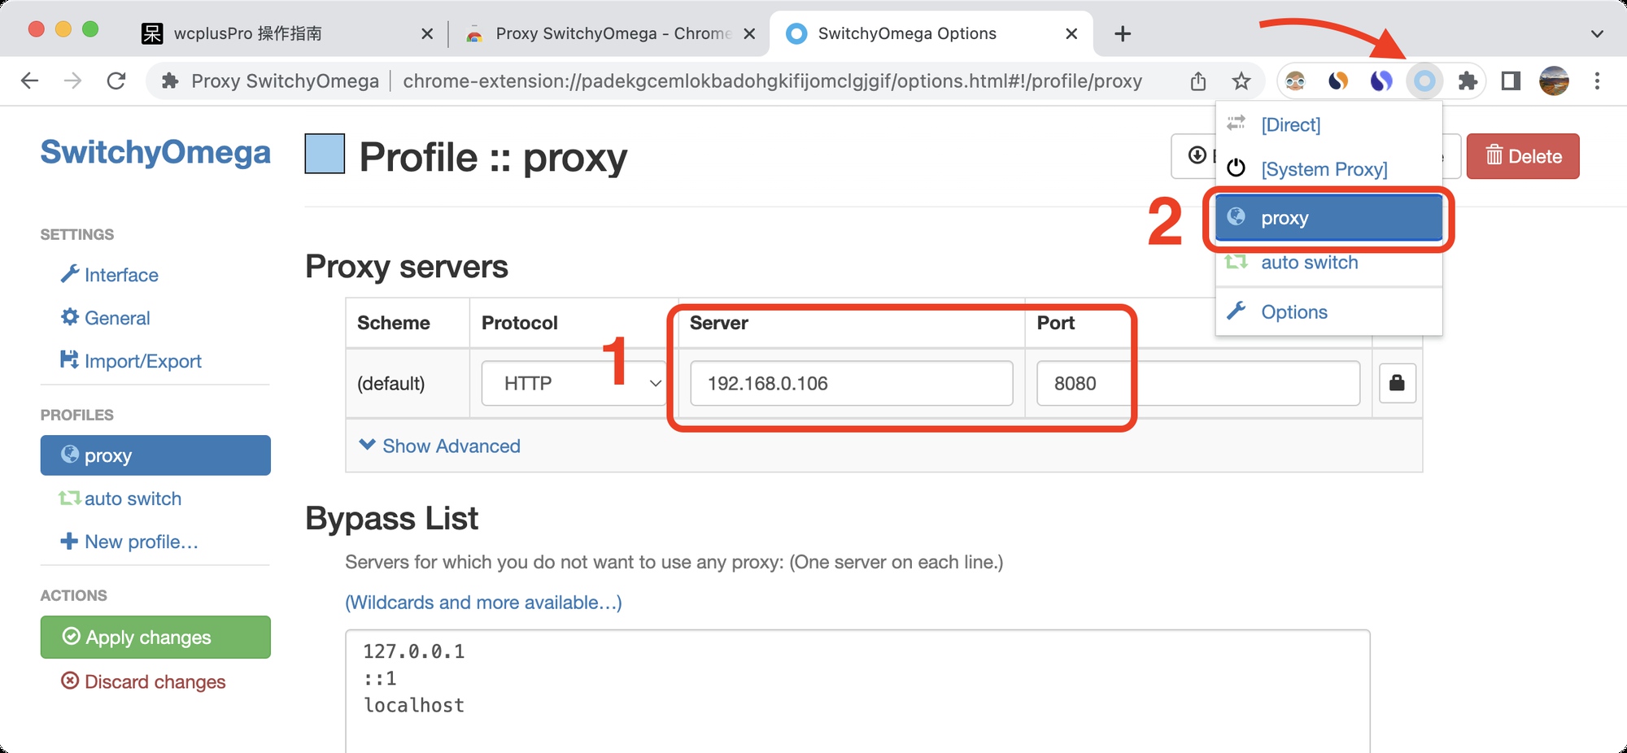Open the Extensions puzzle-piece menu

pos(1468,81)
